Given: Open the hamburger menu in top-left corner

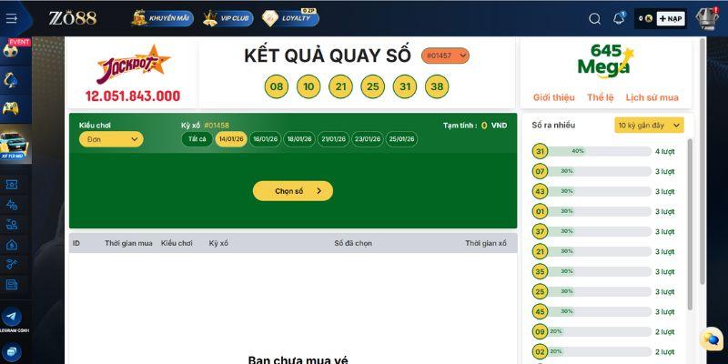Looking at the screenshot, I should [x=12, y=18].
